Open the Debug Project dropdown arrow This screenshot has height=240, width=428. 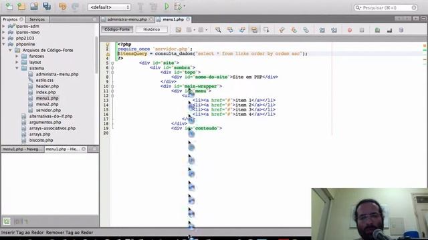coord(185,6)
